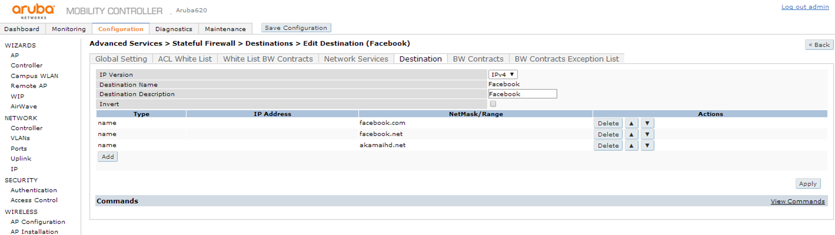Open Uplink in the sidebar

(21, 158)
